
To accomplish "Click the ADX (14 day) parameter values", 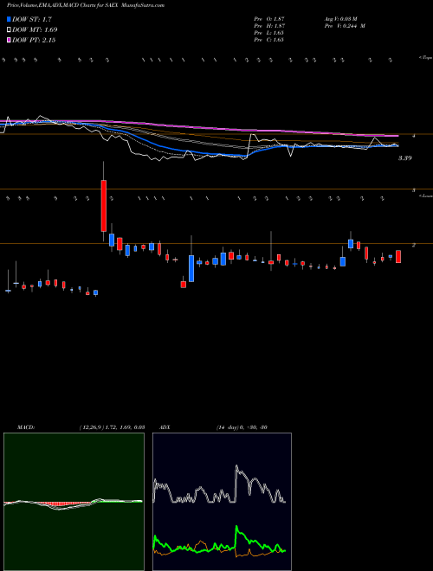I will (x=242, y=427).
